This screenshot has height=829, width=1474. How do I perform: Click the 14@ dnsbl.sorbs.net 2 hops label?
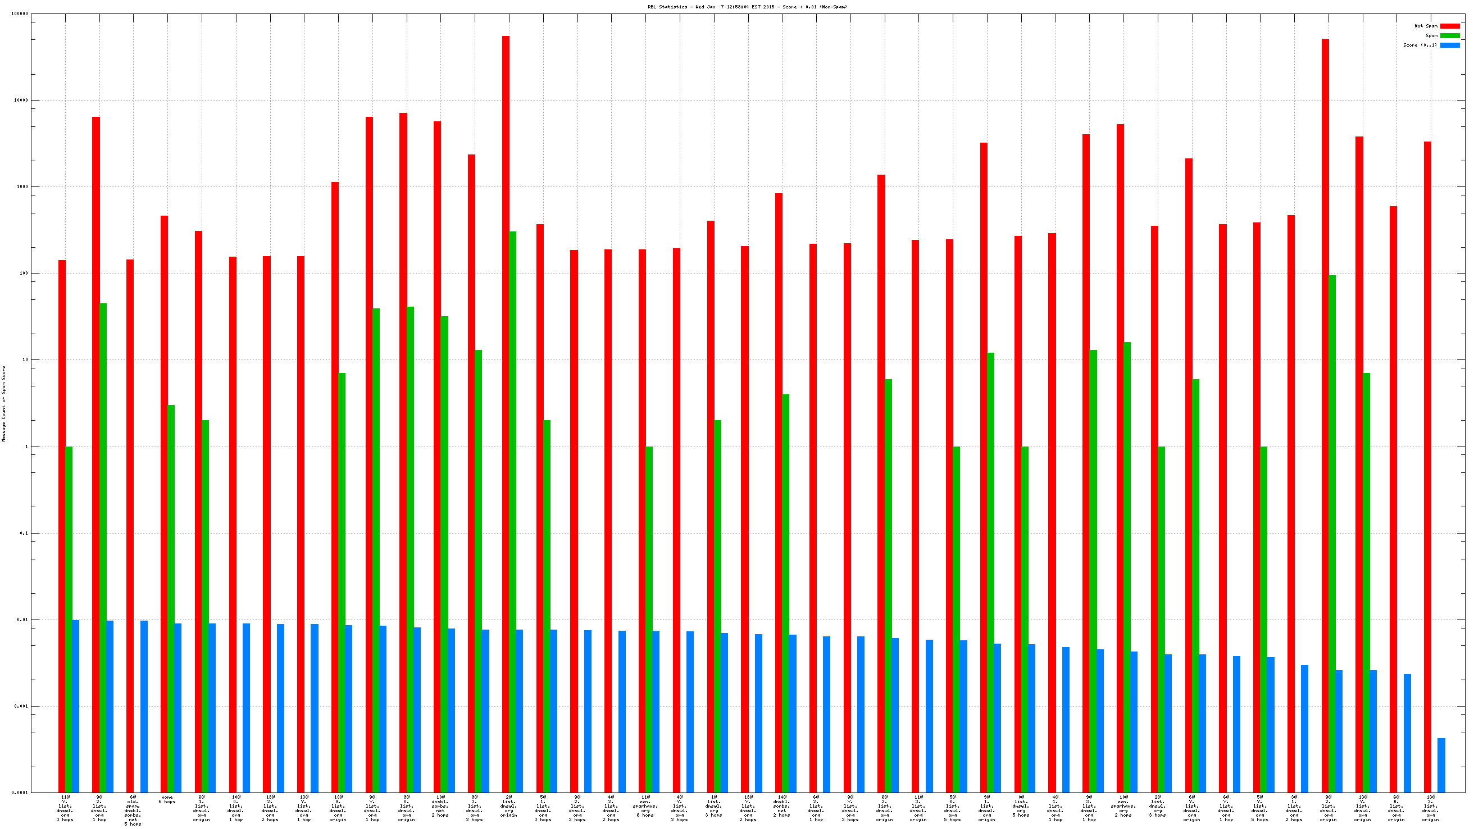pos(781,806)
